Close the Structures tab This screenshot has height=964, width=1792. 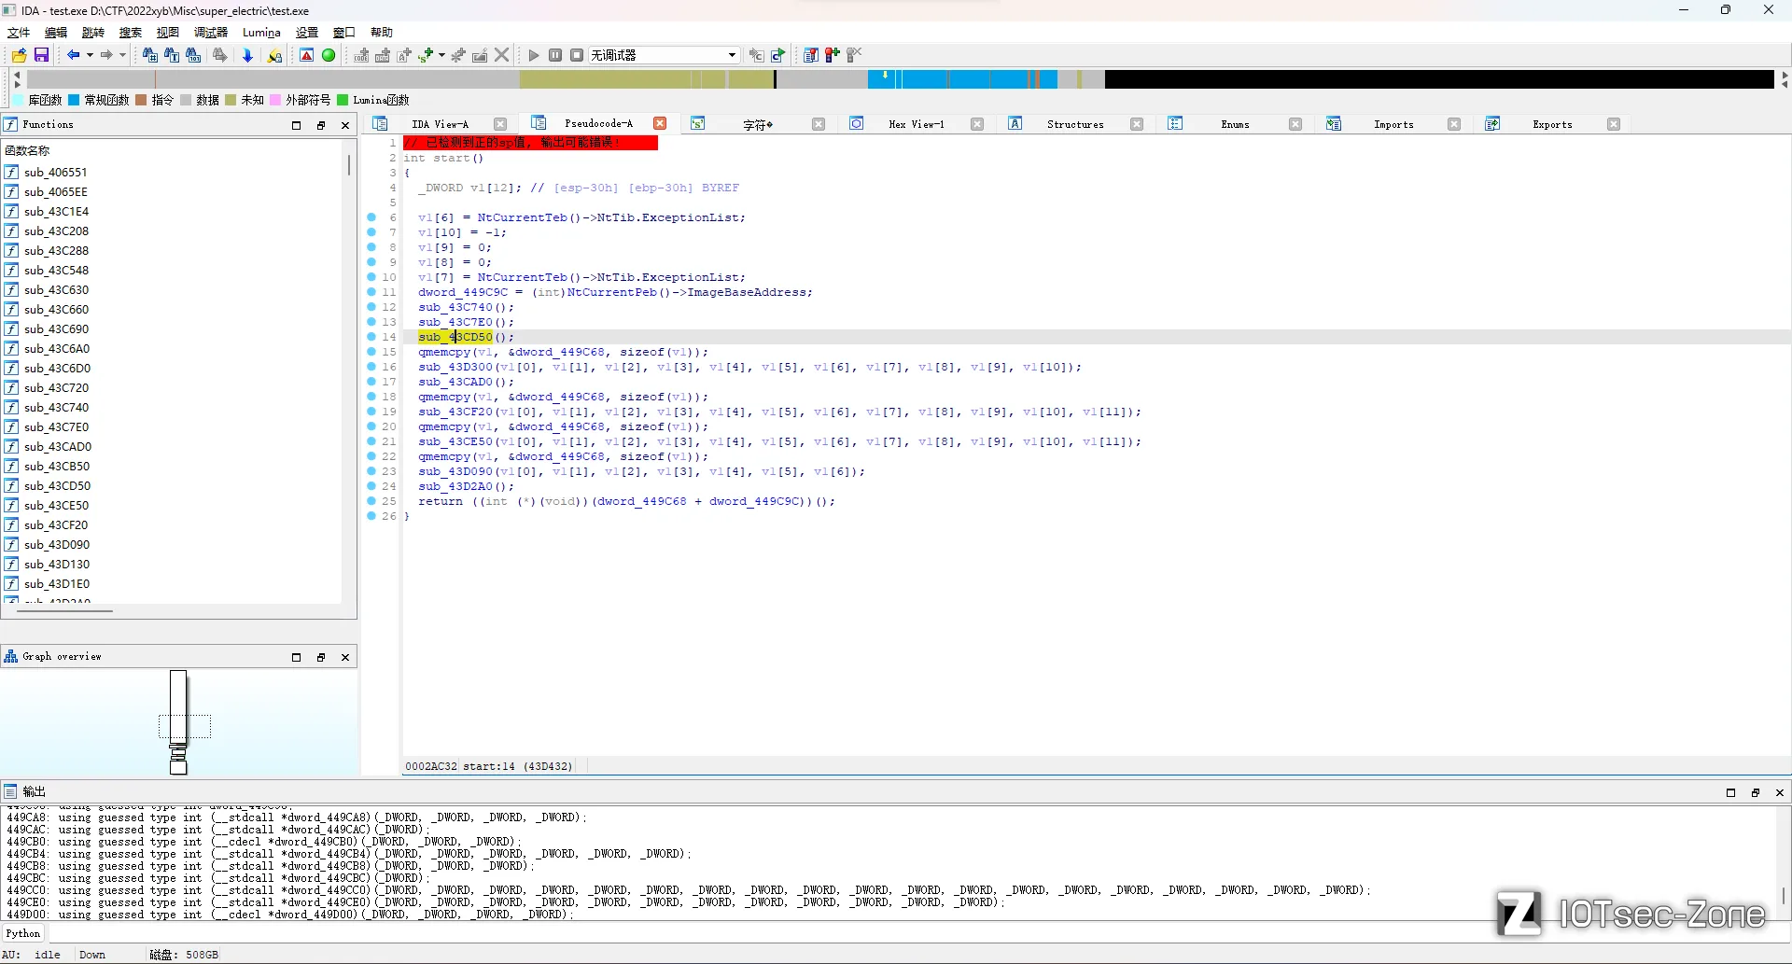coord(1137,124)
